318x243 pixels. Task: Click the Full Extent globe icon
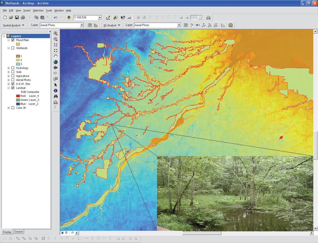pos(56,62)
